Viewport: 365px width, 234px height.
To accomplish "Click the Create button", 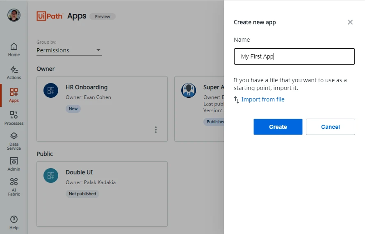I will pyautogui.click(x=278, y=127).
